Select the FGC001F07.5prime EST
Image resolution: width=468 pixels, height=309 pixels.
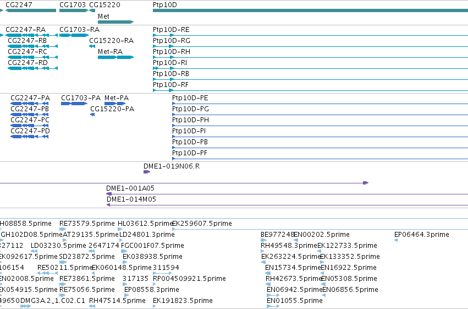124,251
